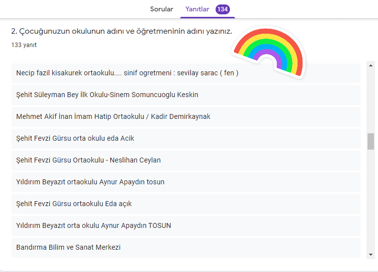Click the question 2 title text
This screenshot has width=378, height=272.
point(122,31)
